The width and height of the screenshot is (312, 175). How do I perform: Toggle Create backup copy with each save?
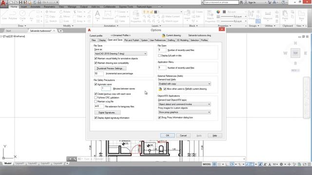(x=96, y=94)
